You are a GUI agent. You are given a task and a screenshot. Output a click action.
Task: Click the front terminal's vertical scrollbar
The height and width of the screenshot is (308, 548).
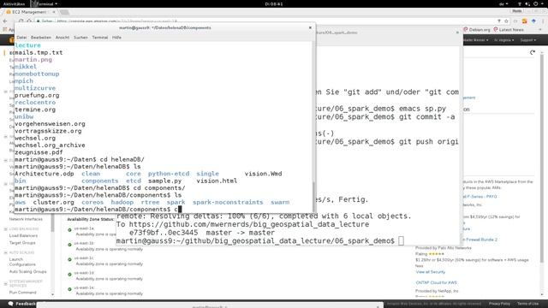click(313, 196)
